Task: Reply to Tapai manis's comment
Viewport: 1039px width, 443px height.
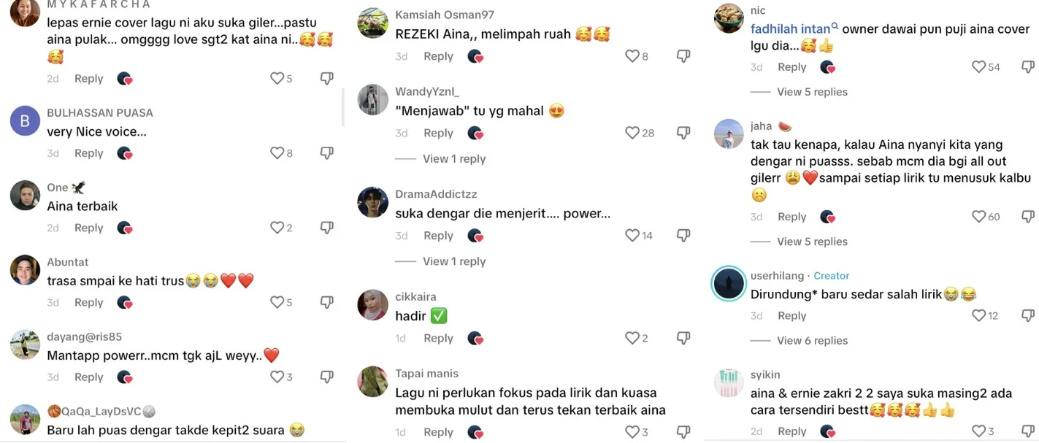Action: point(439,433)
